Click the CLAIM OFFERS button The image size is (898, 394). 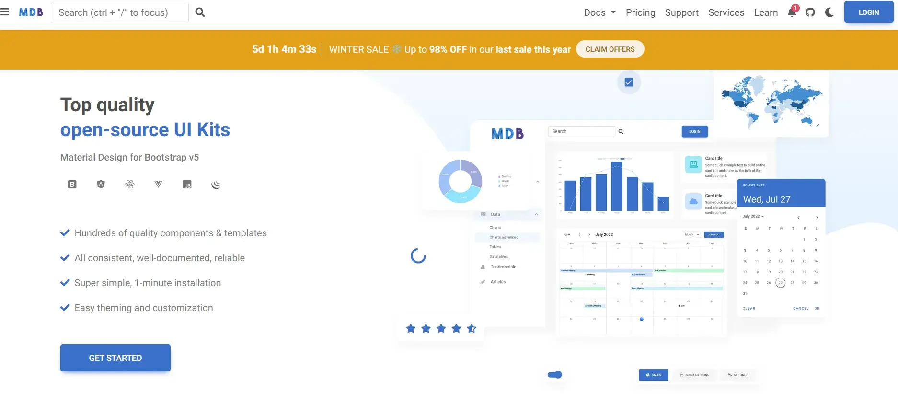(610, 49)
